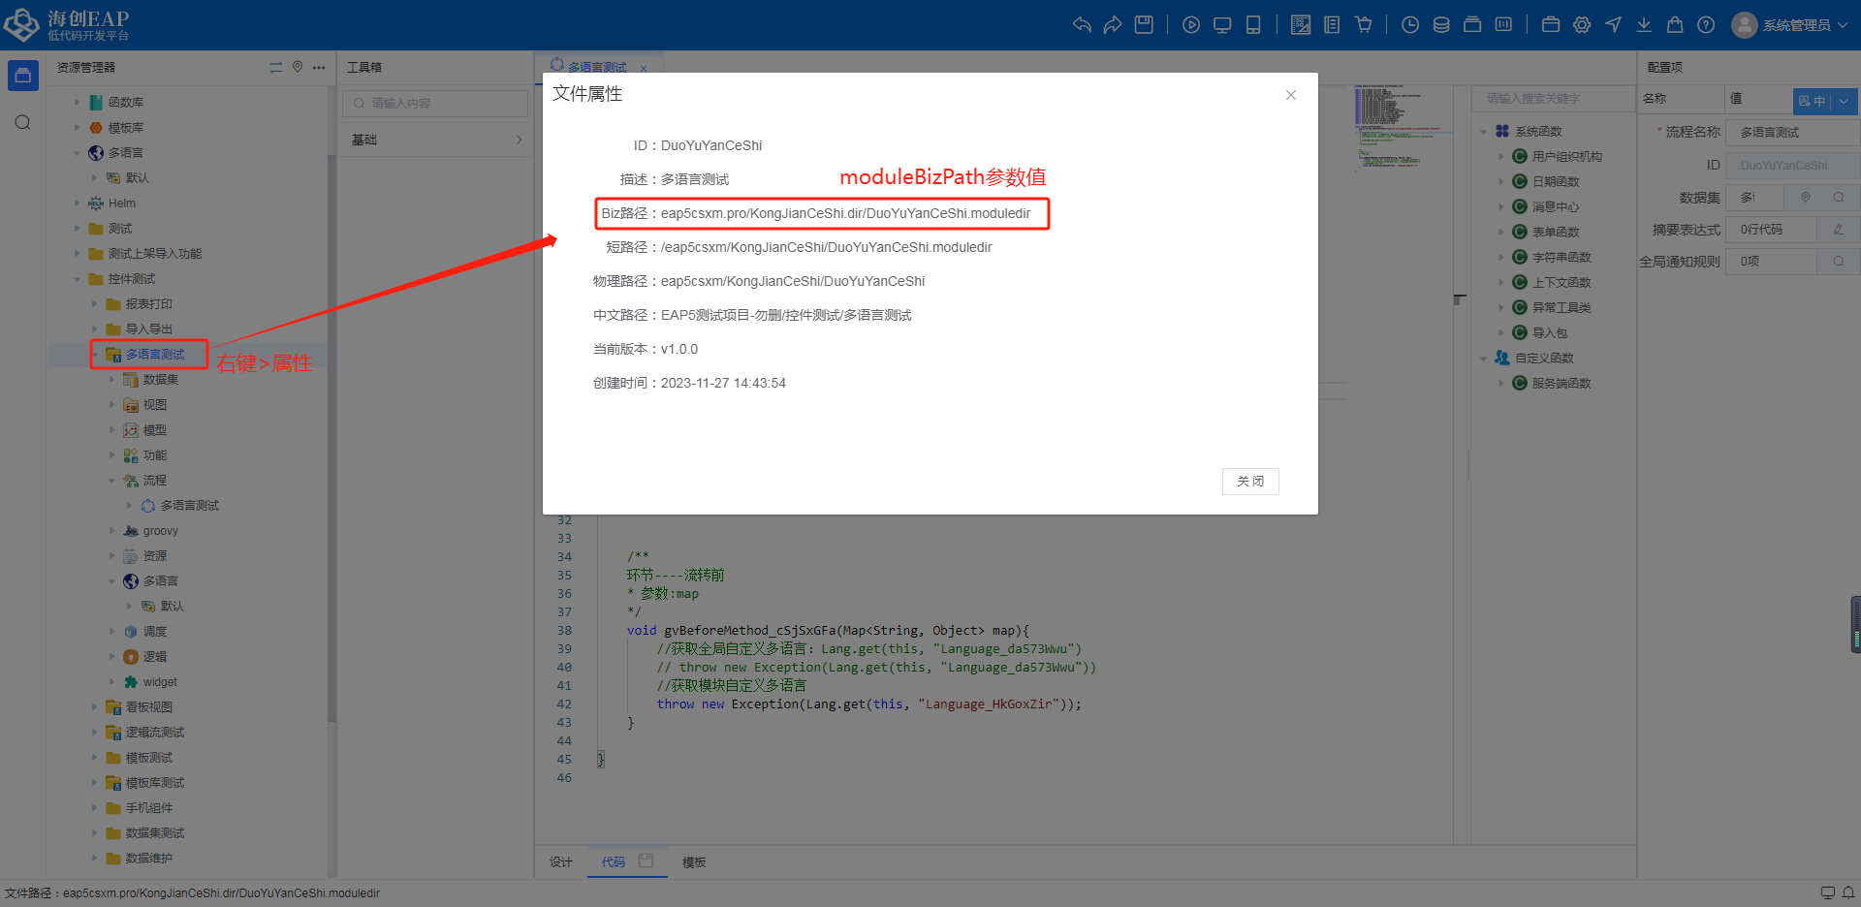This screenshot has height=907, width=1861.
Task: Switch to the 模板 tab at bottom
Action: click(x=694, y=862)
